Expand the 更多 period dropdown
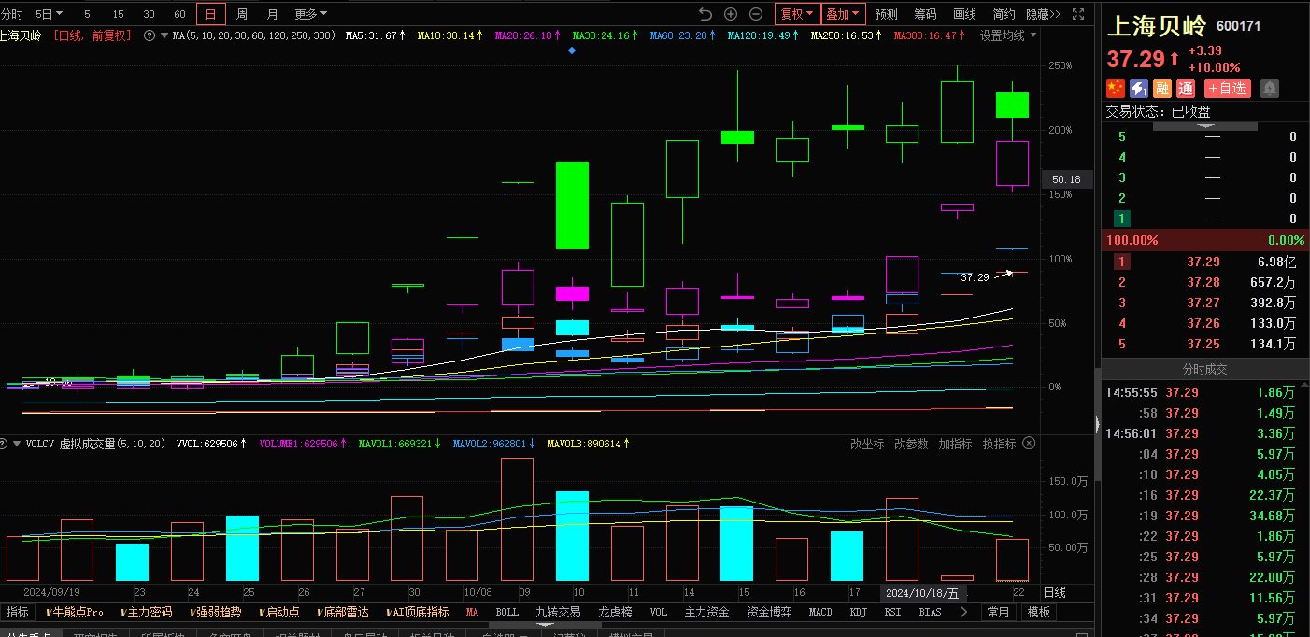 pyautogui.click(x=310, y=14)
